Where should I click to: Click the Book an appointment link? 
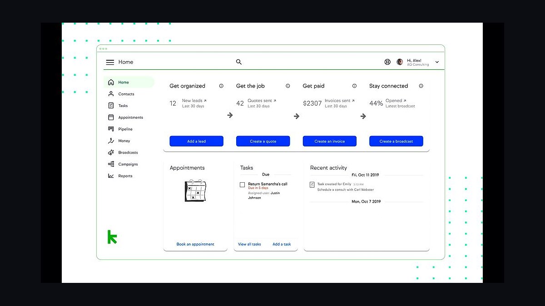195,244
